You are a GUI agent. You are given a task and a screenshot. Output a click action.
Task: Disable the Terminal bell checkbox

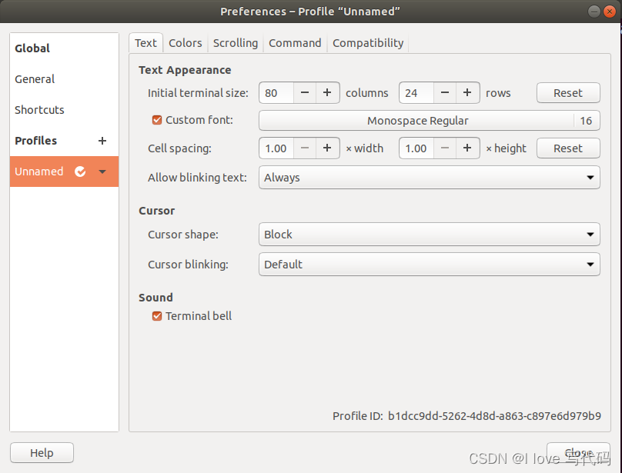[x=157, y=316]
